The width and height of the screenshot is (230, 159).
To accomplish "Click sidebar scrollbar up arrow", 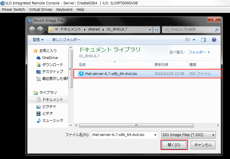I will 71,47.
